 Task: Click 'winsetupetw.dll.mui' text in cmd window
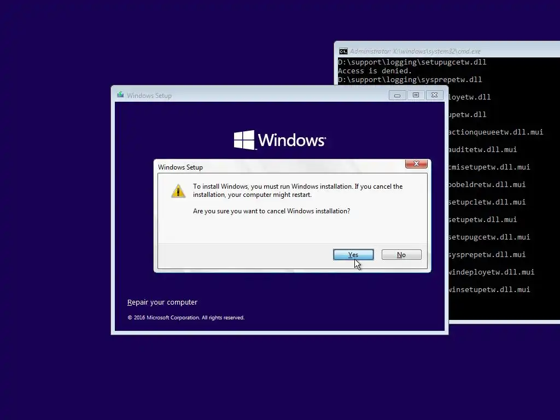[x=489, y=290]
